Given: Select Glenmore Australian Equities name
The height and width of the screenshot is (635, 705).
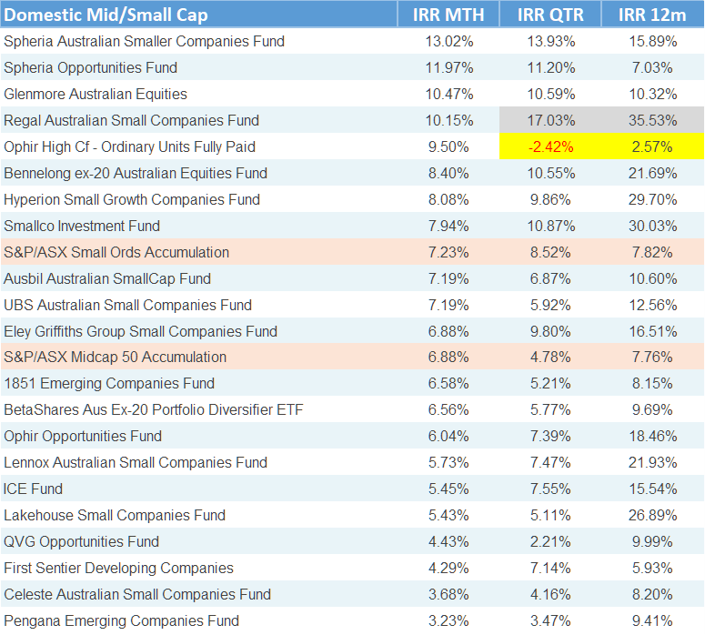Looking at the screenshot, I should pyautogui.click(x=96, y=94).
